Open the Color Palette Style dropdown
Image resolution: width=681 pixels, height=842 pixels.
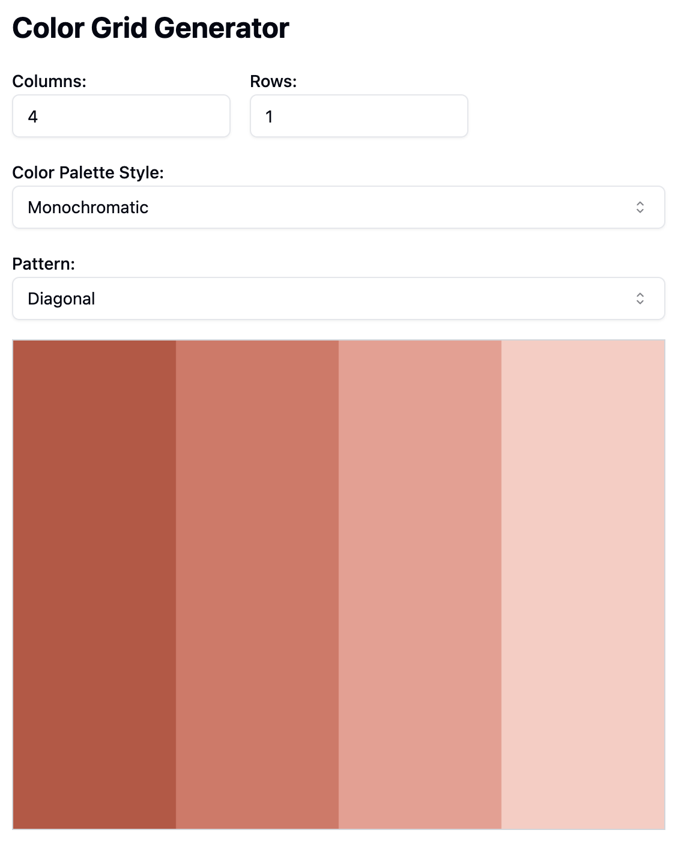(338, 207)
